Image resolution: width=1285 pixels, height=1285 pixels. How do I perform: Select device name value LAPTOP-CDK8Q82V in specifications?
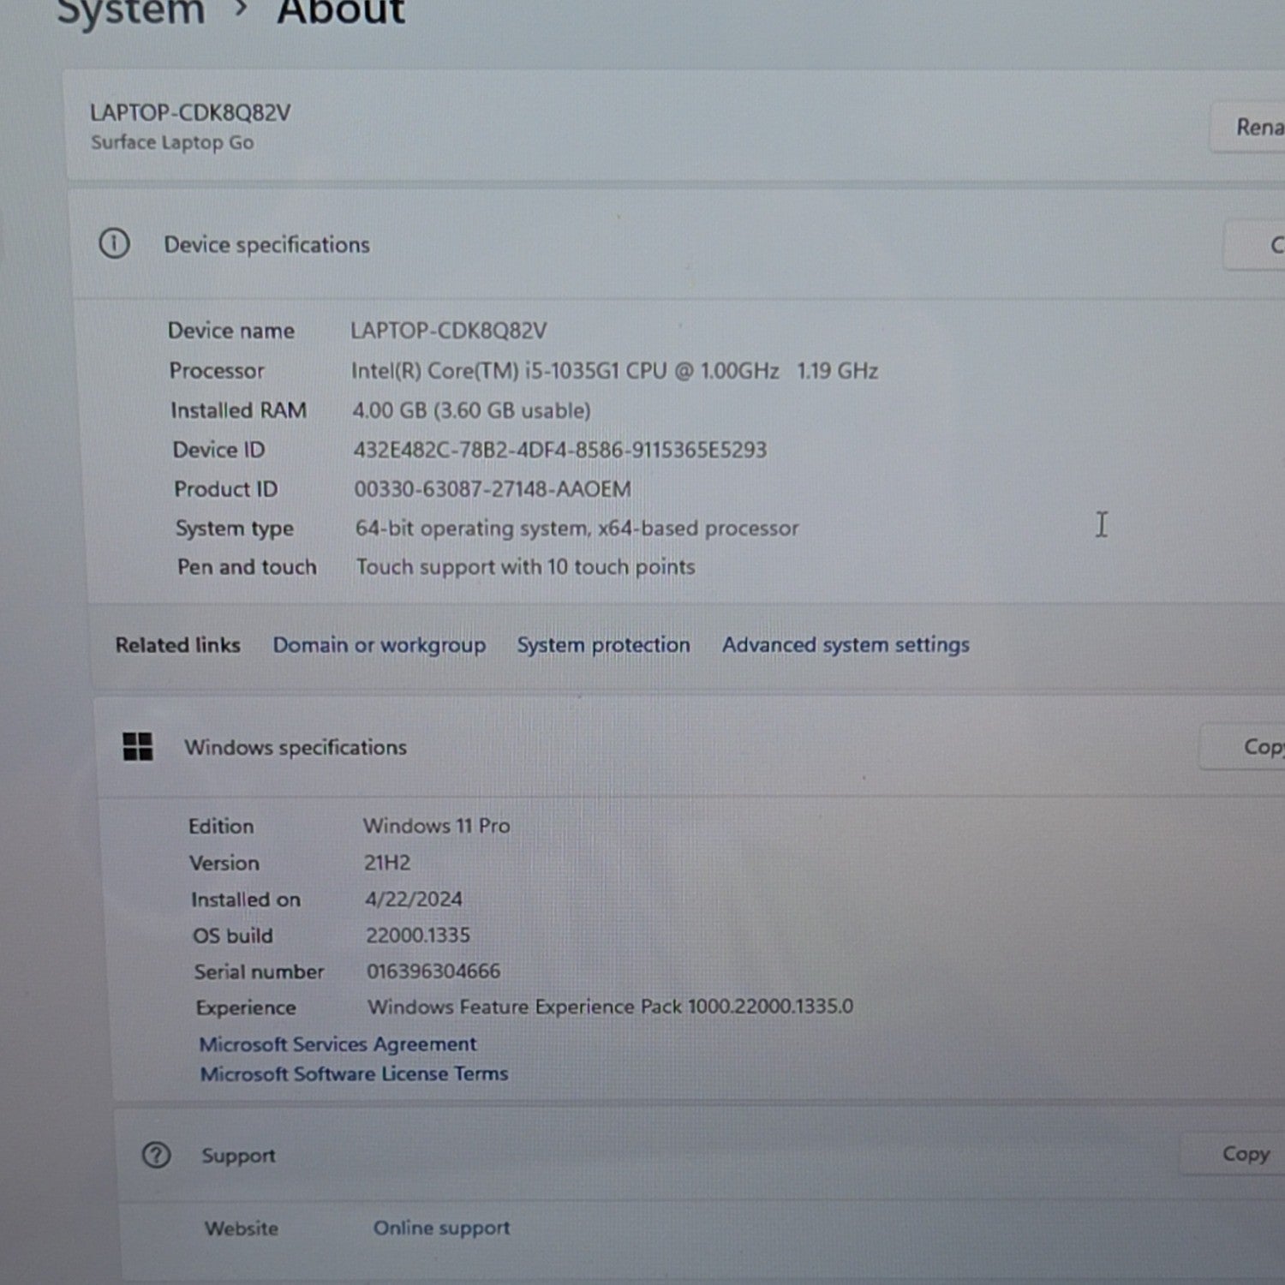tap(448, 331)
